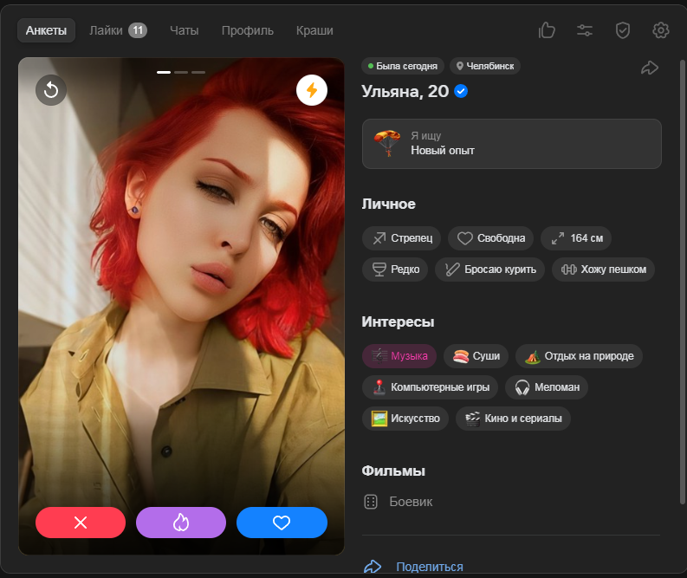Open the Краши tab
The height and width of the screenshot is (578, 687).
314,30
